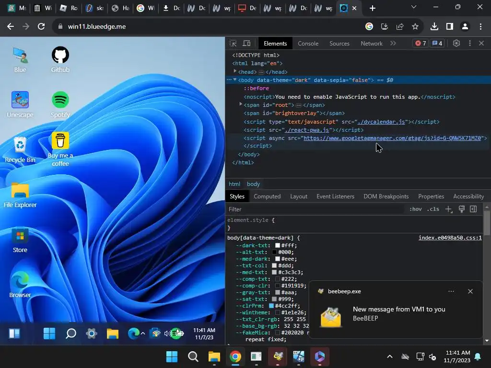
Task: Switch to the Sources tab
Action: 339,44
